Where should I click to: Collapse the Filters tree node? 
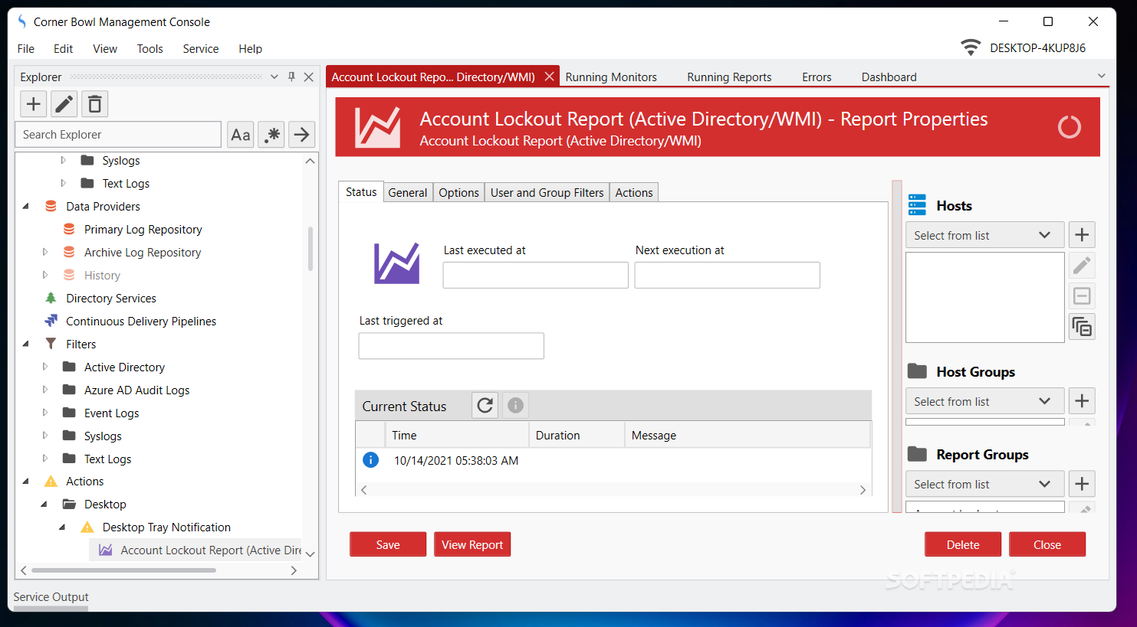click(x=26, y=345)
